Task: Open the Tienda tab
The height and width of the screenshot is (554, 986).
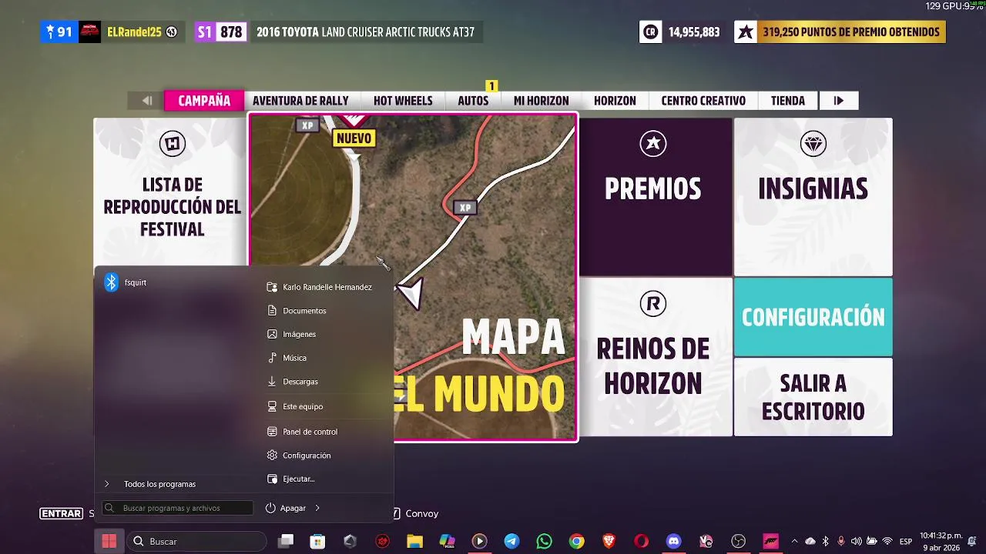Action: click(x=787, y=101)
